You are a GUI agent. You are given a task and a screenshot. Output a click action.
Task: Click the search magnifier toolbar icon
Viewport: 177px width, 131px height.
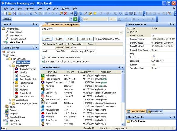(x=85, y=13)
